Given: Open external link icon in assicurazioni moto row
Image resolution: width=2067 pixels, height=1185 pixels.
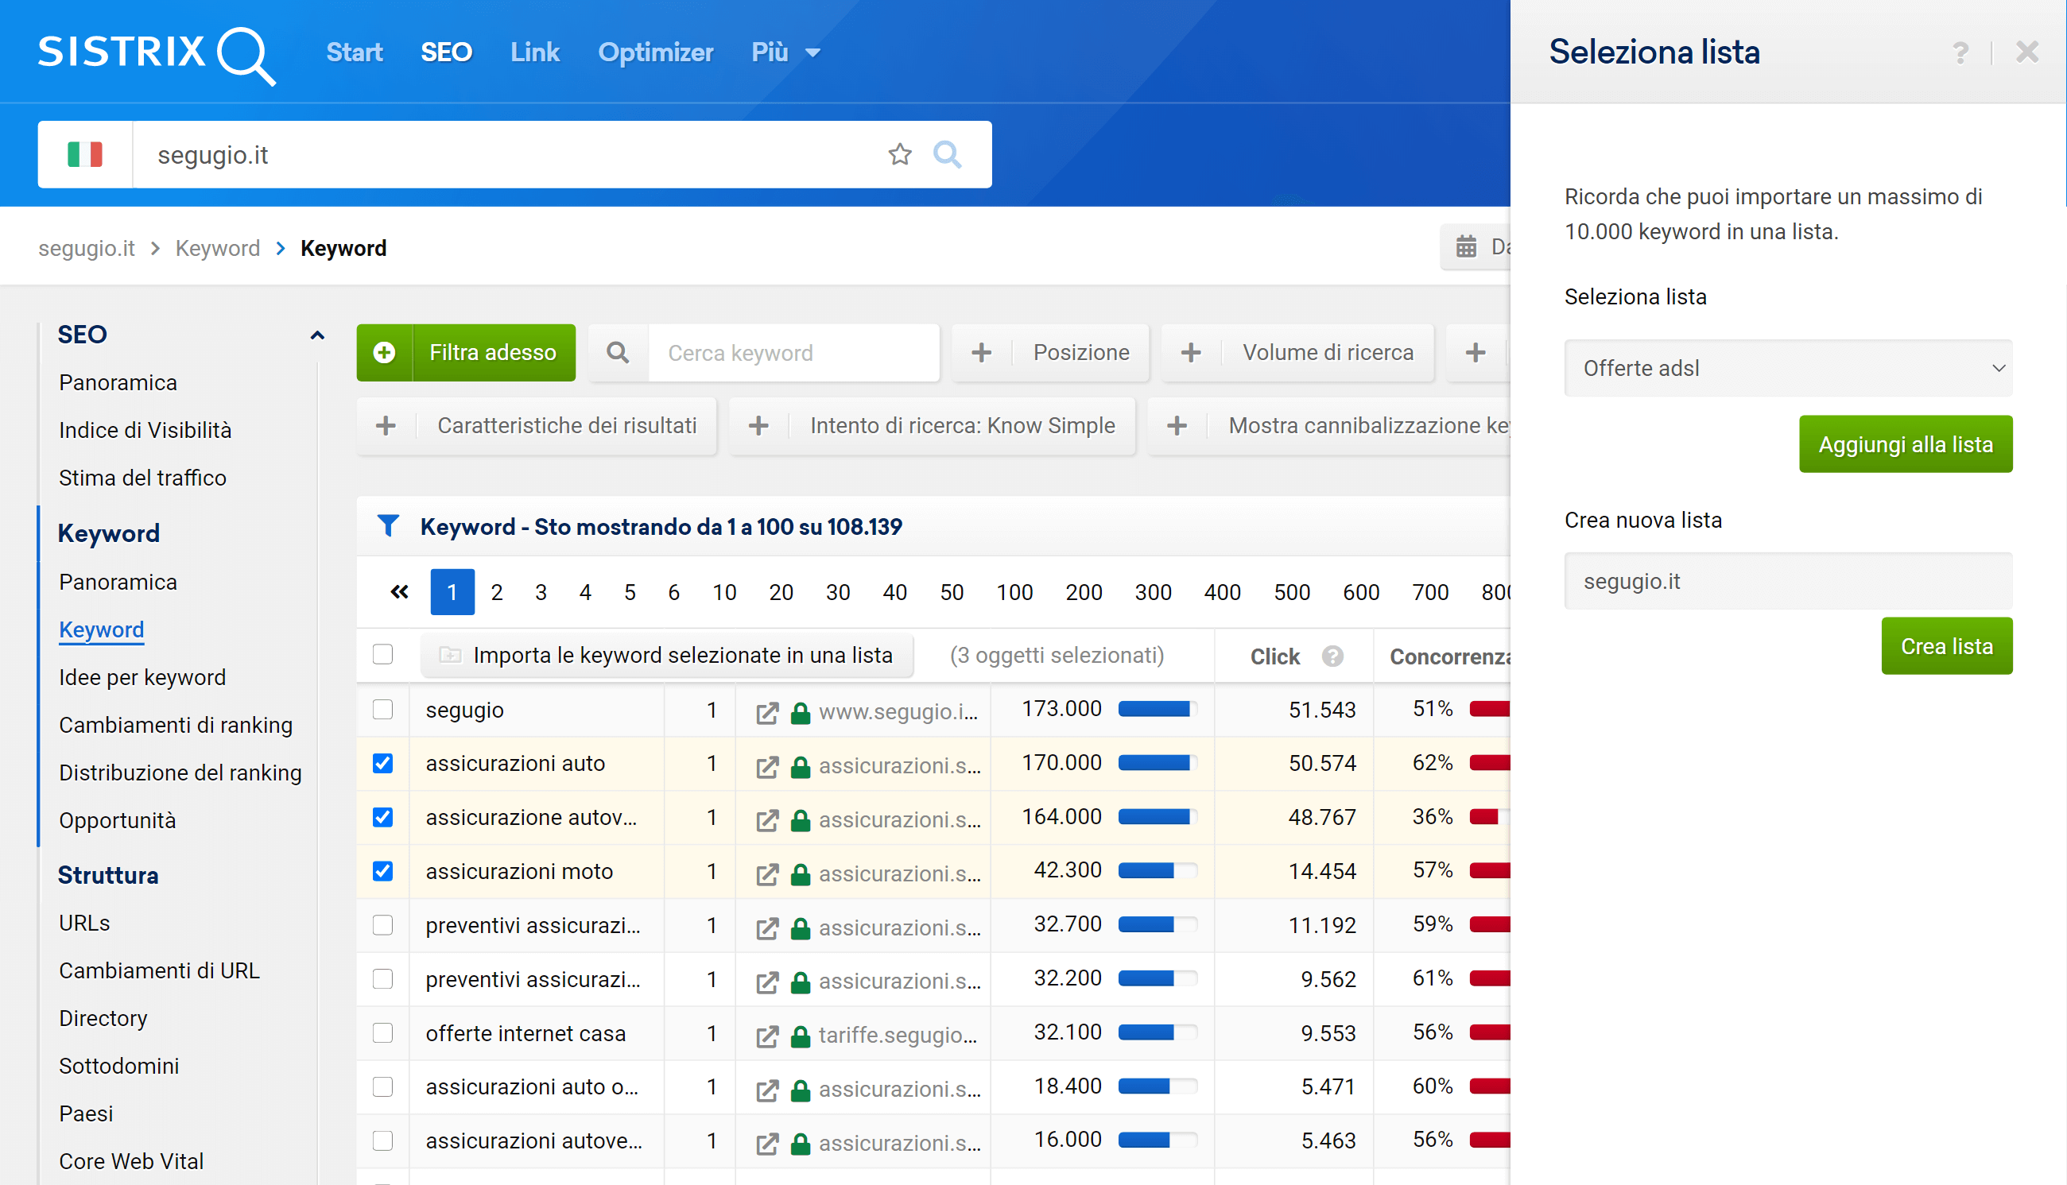Looking at the screenshot, I should [767, 875].
